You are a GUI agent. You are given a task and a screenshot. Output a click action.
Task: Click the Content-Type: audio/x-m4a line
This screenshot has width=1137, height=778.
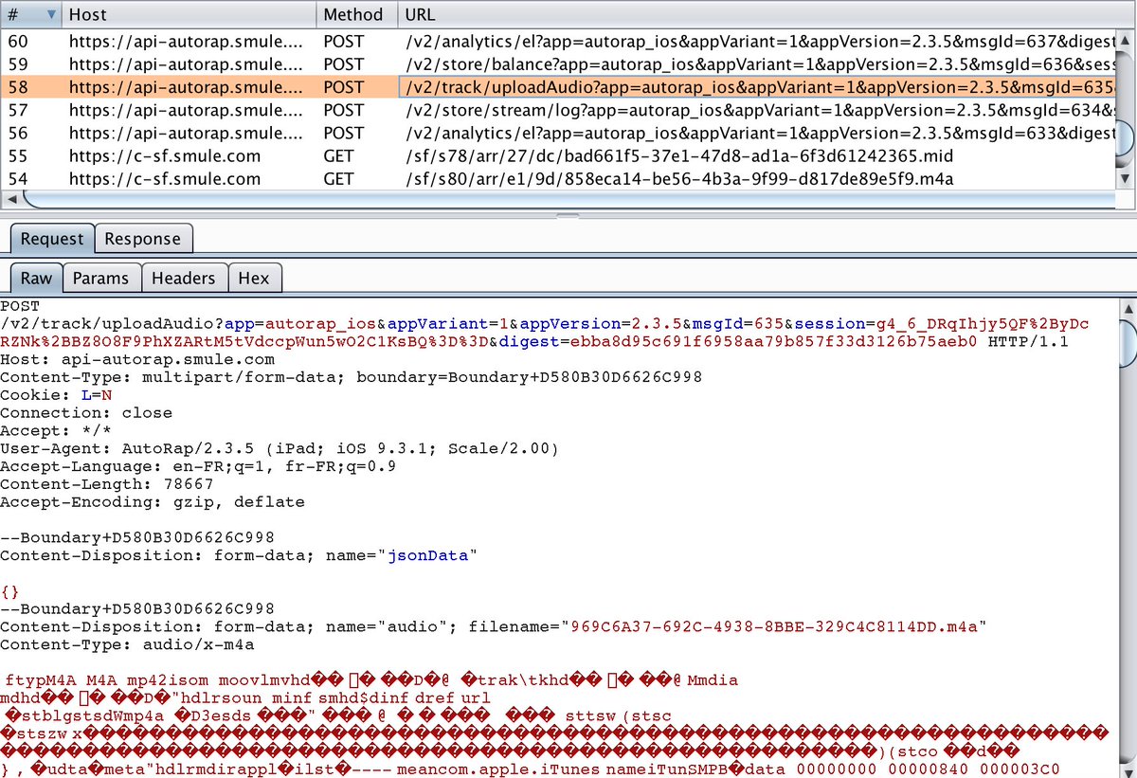[127, 645]
